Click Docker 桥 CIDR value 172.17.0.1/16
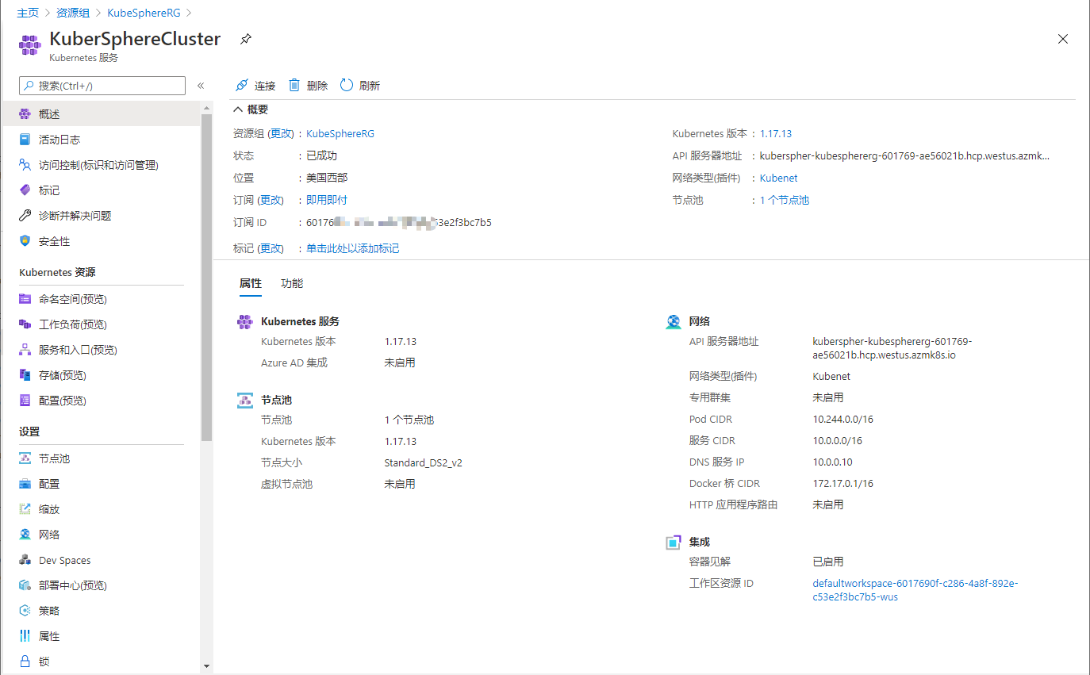 pyautogui.click(x=843, y=483)
